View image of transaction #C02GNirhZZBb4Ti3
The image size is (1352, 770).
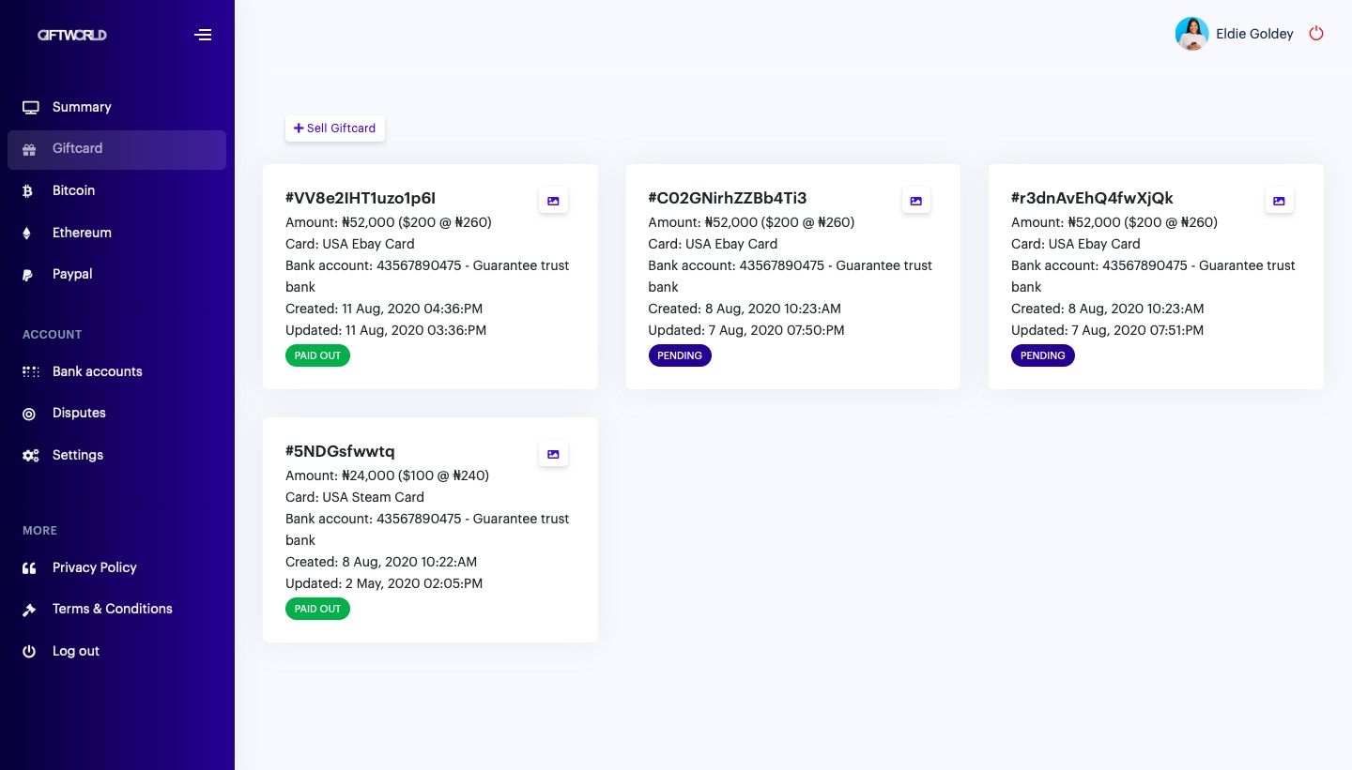[x=915, y=201]
